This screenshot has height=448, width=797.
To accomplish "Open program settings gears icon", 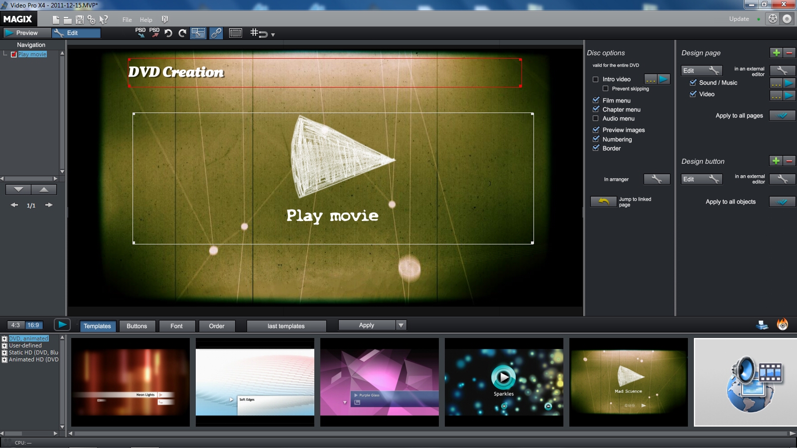I will pos(91,20).
